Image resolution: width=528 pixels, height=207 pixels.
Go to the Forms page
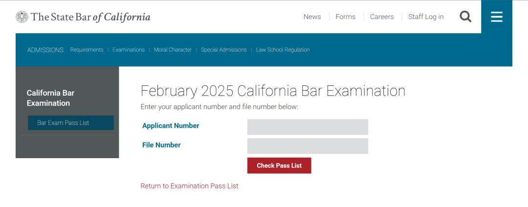pyautogui.click(x=346, y=17)
